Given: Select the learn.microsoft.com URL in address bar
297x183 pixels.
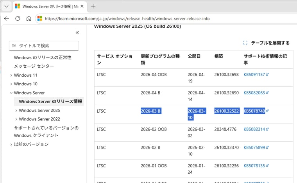Looking at the screenshot, I should (127, 18).
